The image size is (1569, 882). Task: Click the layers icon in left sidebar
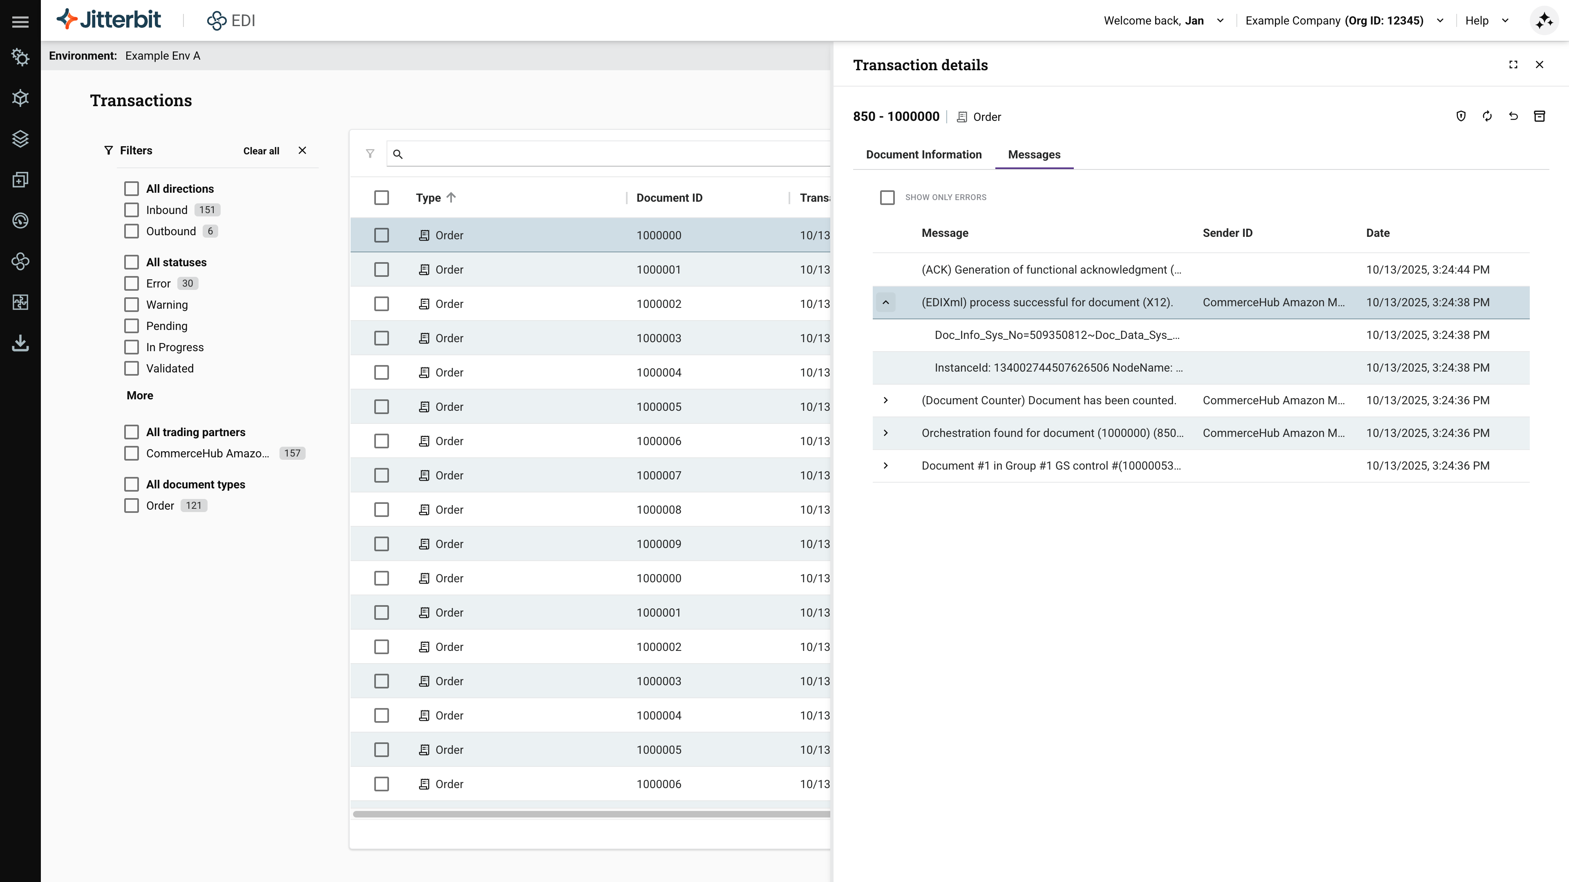[x=20, y=139]
